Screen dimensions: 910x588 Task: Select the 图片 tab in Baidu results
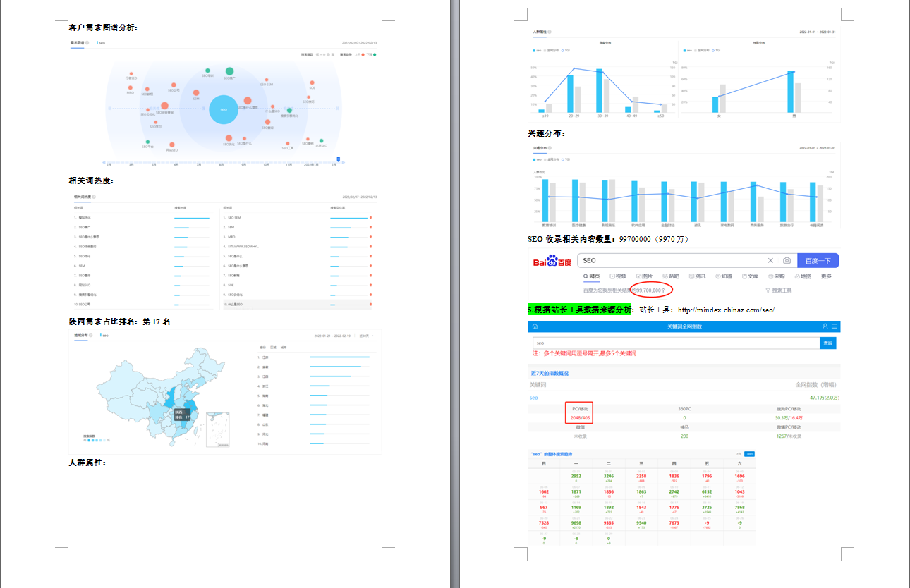point(645,276)
